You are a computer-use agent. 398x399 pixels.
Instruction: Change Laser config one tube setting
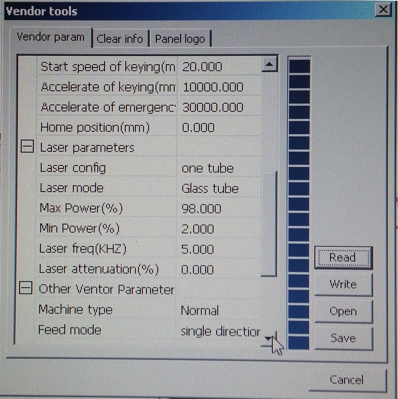point(218,168)
